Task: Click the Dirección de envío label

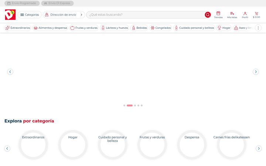Action: (63, 15)
